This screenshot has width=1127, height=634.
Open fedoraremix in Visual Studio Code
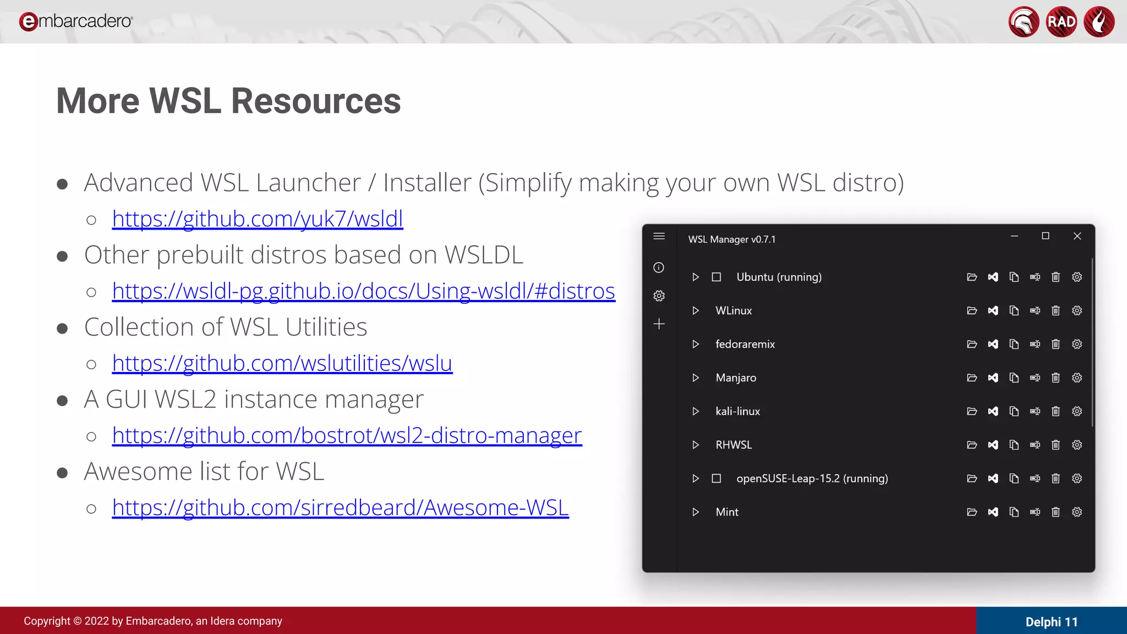tap(993, 344)
